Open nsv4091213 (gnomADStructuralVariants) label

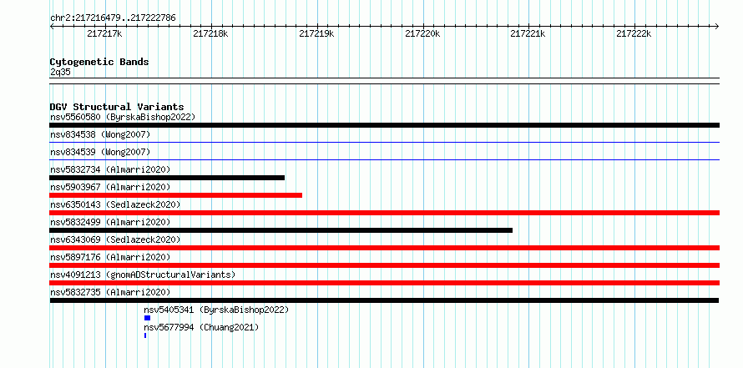click(143, 275)
